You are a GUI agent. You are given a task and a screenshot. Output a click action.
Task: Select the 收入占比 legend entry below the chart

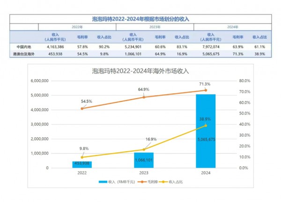tap(171, 182)
